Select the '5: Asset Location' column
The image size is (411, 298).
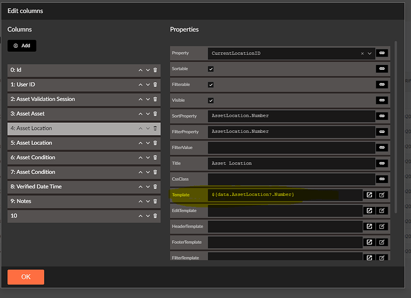[x=84, y=143]
